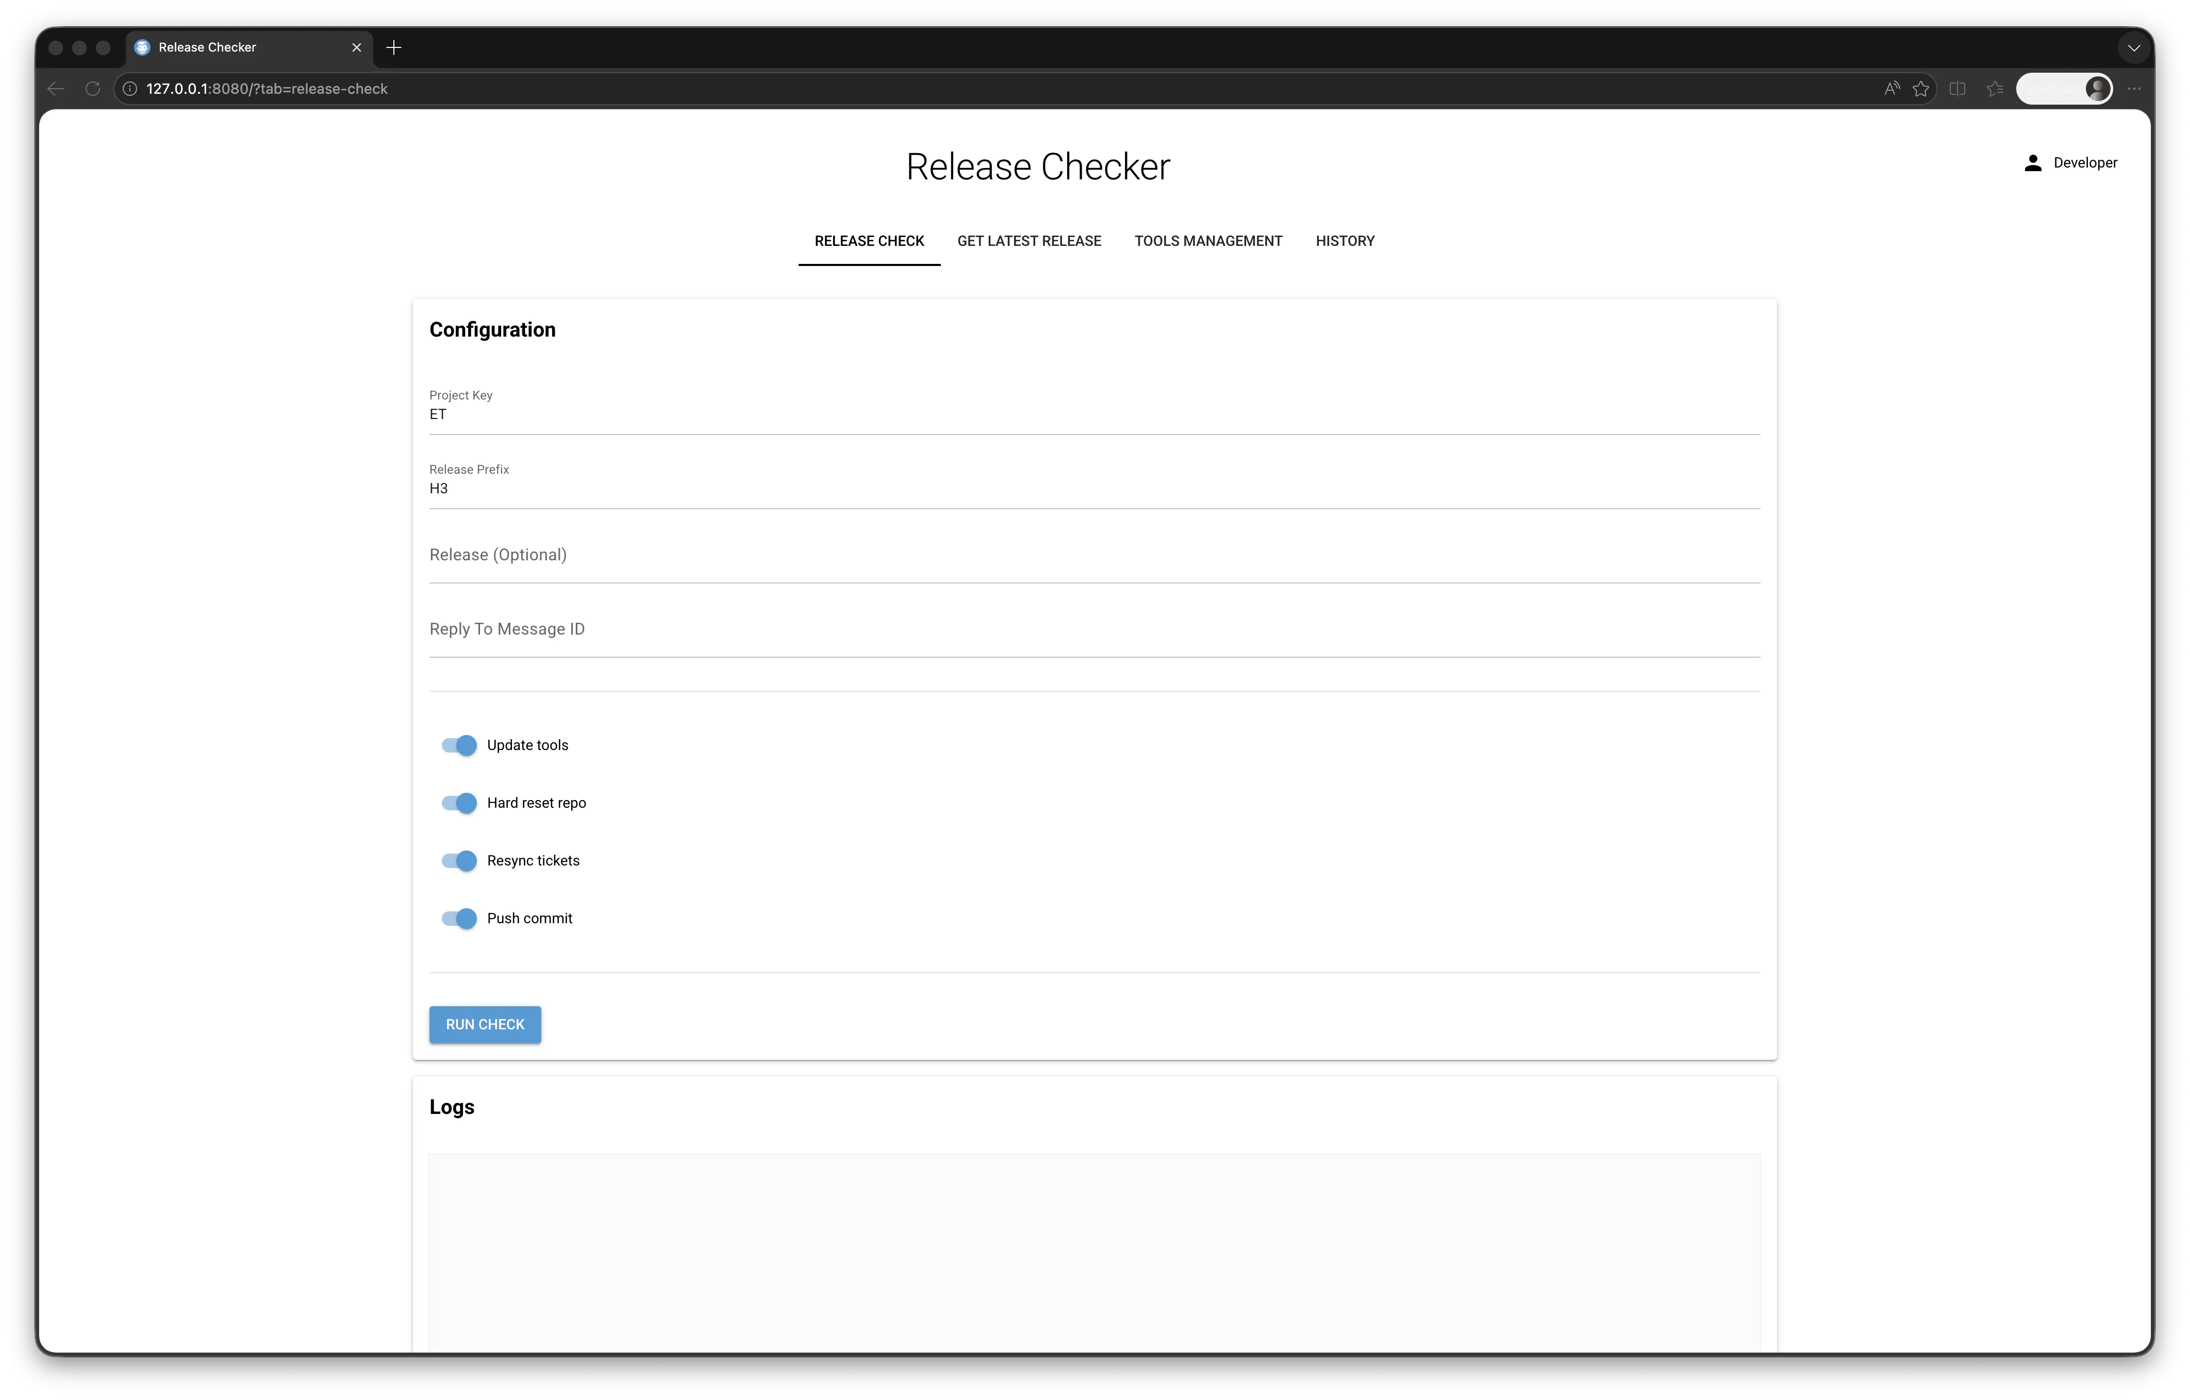This screenshot has width=2190, height=1400.
Task: Toggle the Push commit switch
Action: point(459,918)
